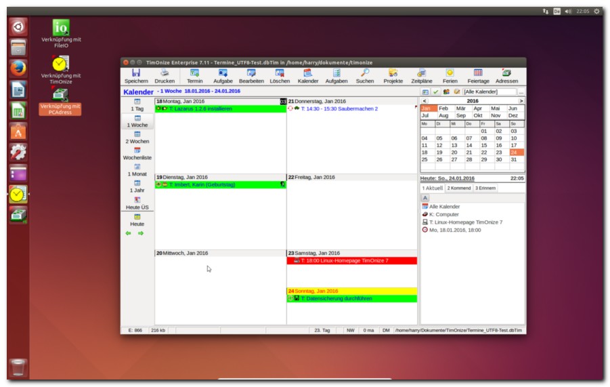Viewport: 610px width, 387px height.
Task: Click the 22 Freitag, Jan 2016 day header
Action: pyautogui.click(x=351, y=177)
